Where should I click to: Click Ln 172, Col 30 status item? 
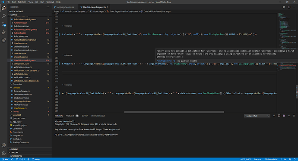click(245, 159)
